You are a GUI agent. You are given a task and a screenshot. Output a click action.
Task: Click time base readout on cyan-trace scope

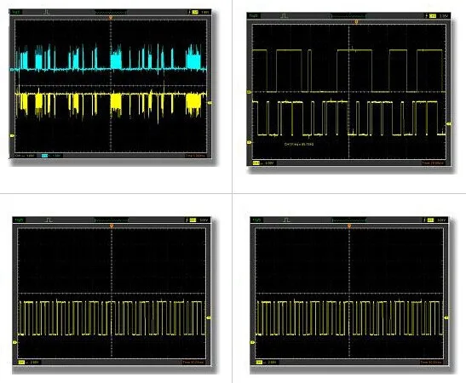click(x=195, y=156)
